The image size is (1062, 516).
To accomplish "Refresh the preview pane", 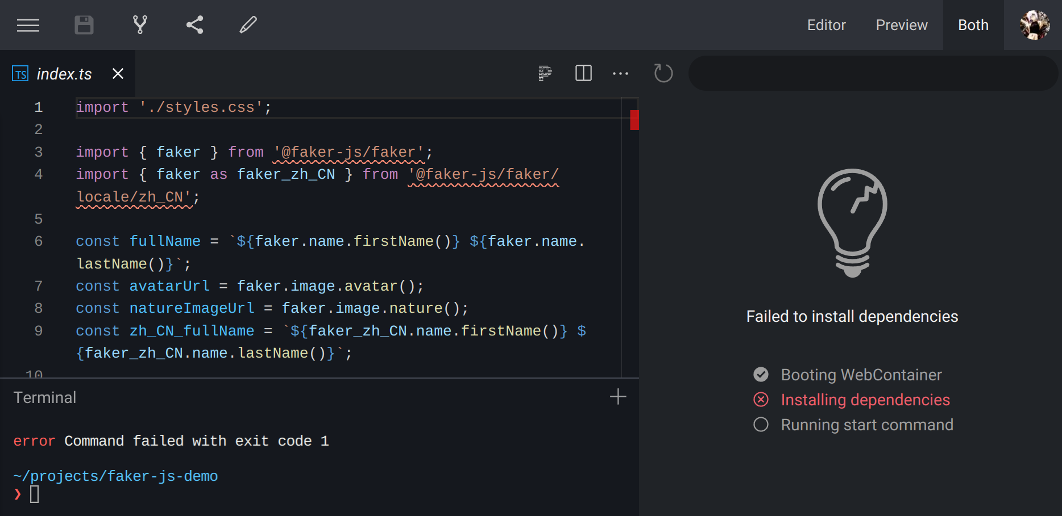I will click(x=663, y=73).
